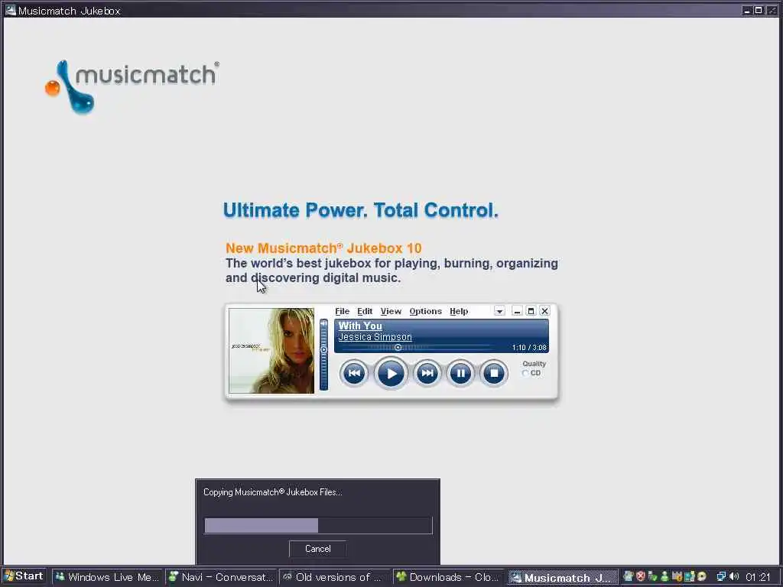Click the network computers tray icon

(721, 576)
